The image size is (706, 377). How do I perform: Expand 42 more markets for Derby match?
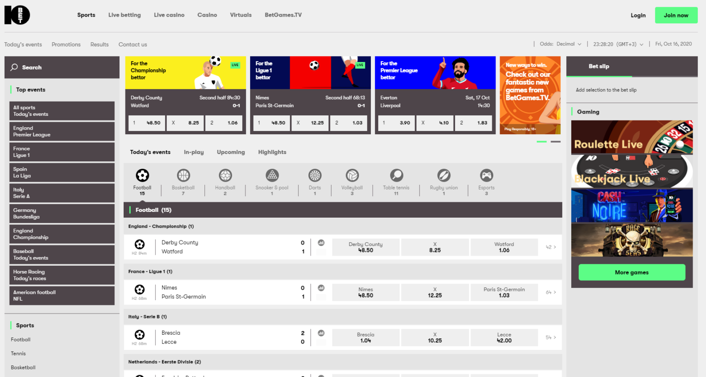coord(551,247)
